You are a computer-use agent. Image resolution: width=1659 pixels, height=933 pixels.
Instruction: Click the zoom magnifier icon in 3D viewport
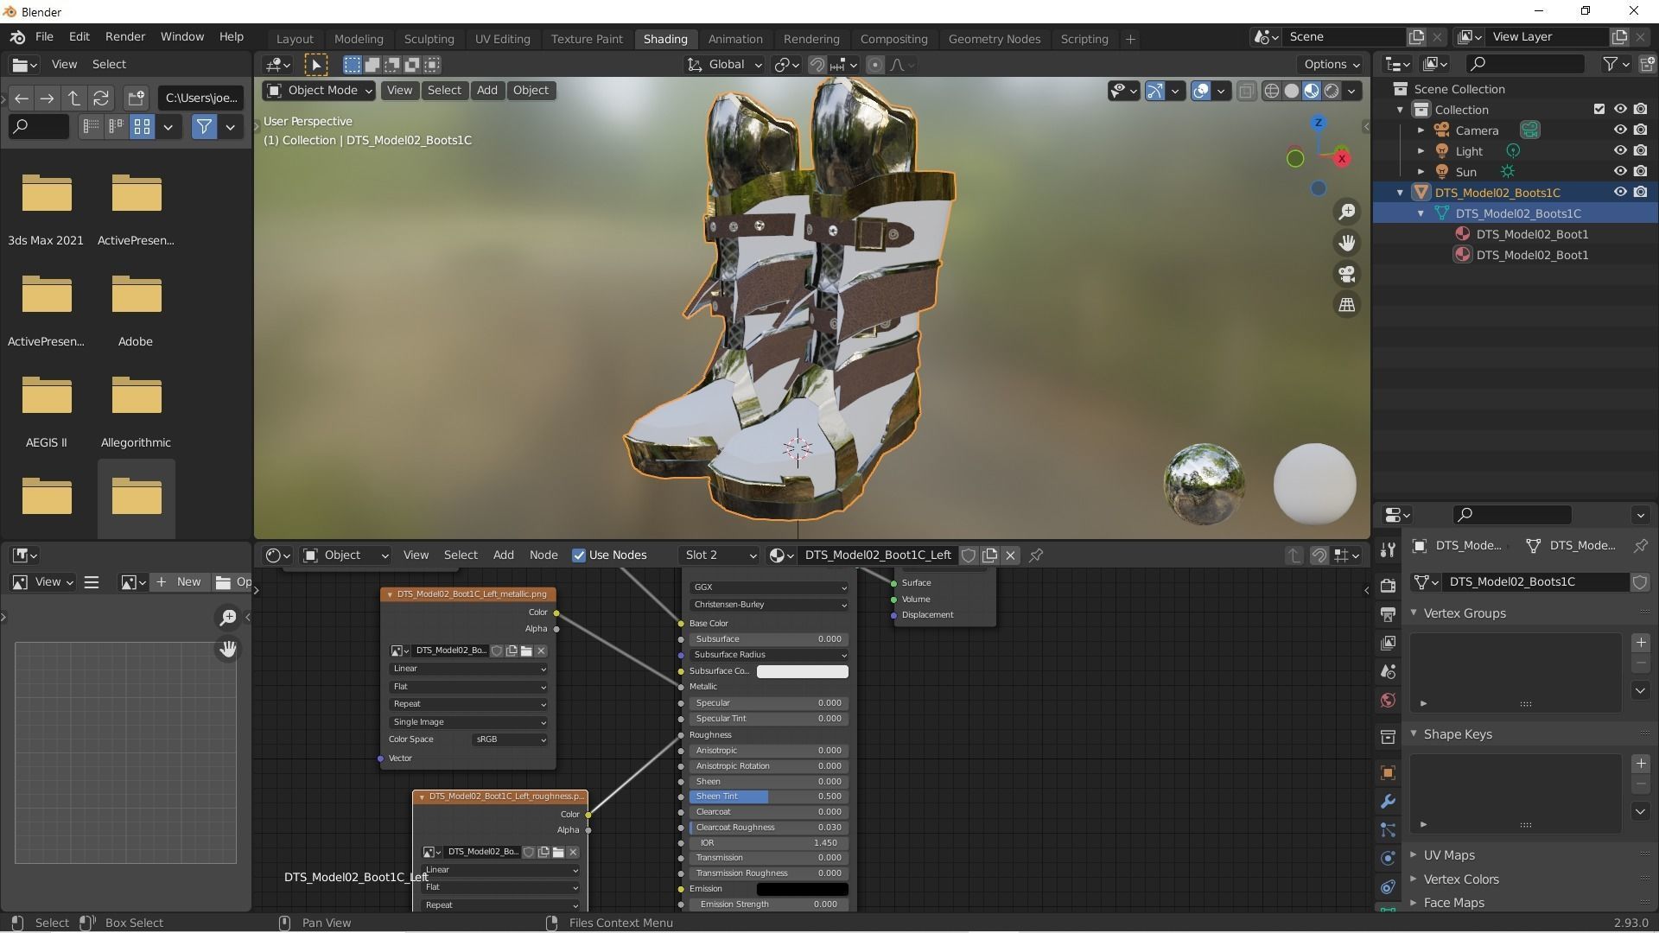[1347, 213]
